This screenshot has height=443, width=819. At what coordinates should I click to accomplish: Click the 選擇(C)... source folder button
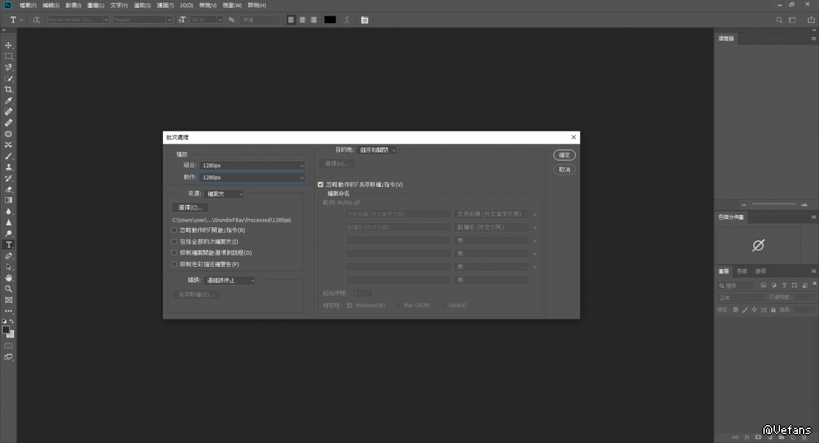coord(190,207)
